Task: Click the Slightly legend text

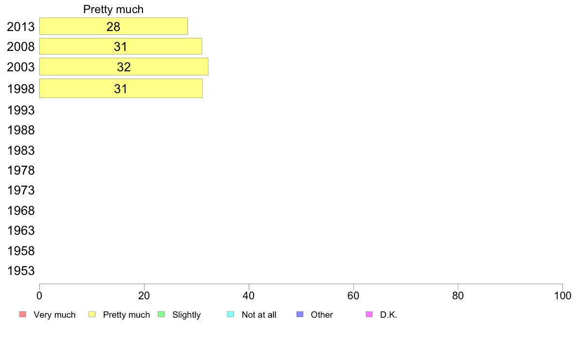Action: tap(187, 315)
